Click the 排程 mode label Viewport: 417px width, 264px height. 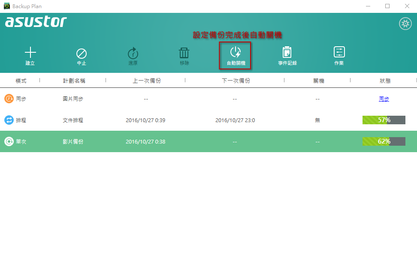click(21, 120)
